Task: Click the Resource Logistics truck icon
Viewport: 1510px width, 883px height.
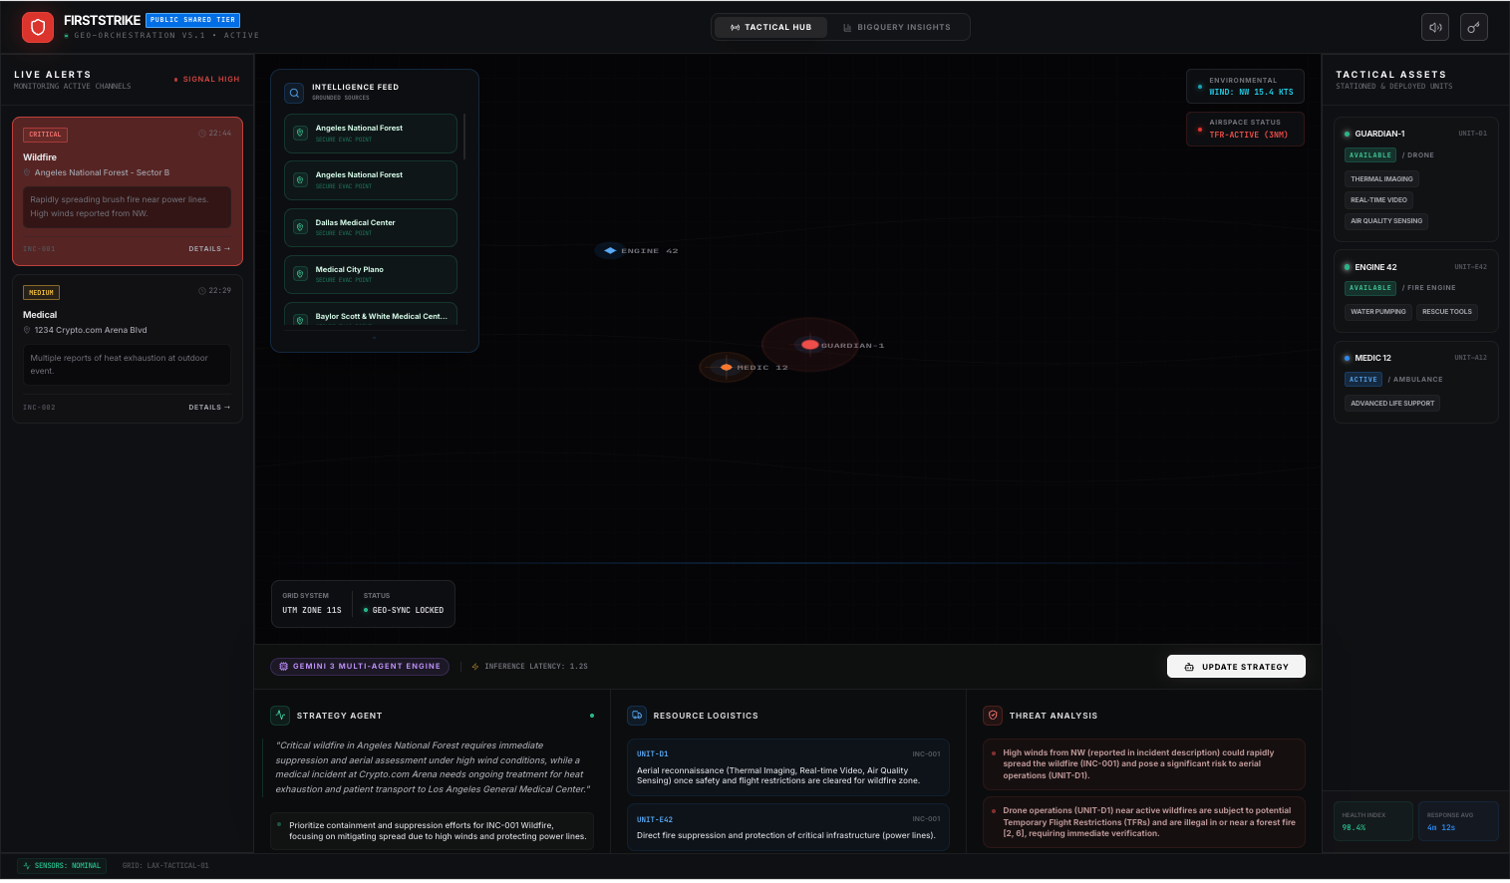Action: pyautogui.click(x=637, y=716)
